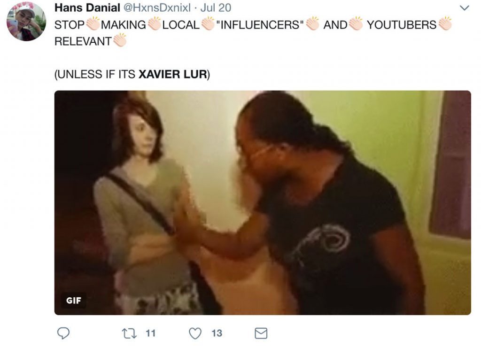The width and height of the screenshot is (481, 348).
Task: Click the clap emoji after STOP
Action: pos(93,23)
